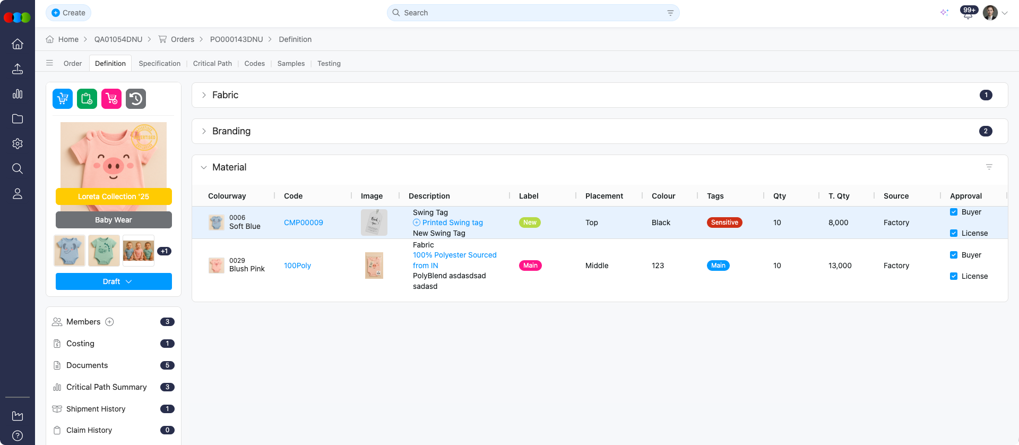Click the pink cart settings icon
This screenshot has height=445, width=1019.
[x=111, y=99]
